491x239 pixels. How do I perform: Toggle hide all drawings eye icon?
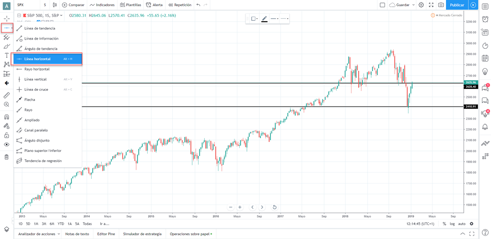pyautogui.click(x=7, y=144)
